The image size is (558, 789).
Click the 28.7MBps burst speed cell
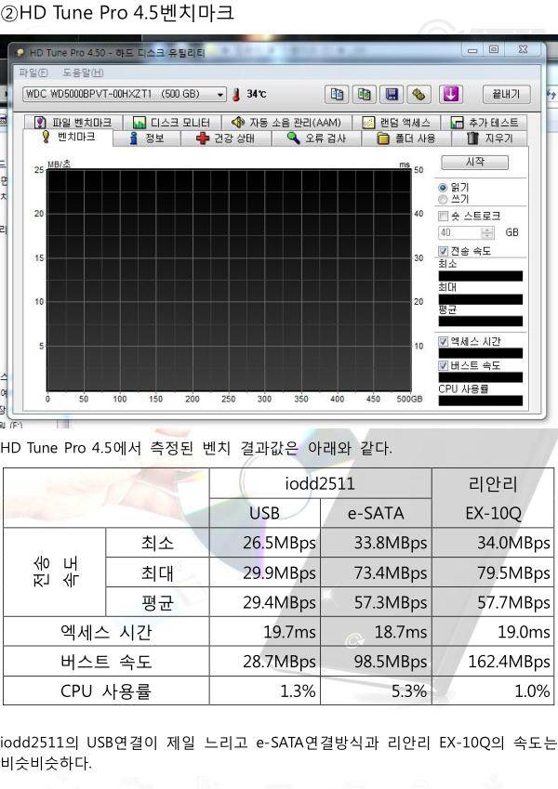point(265,661)
